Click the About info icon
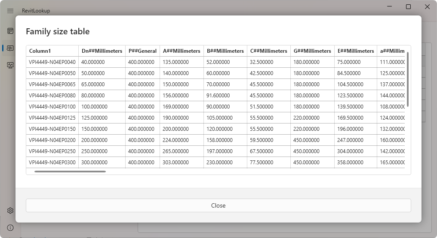The width and height of the screenshot is (437, 238). click(10, 228)
